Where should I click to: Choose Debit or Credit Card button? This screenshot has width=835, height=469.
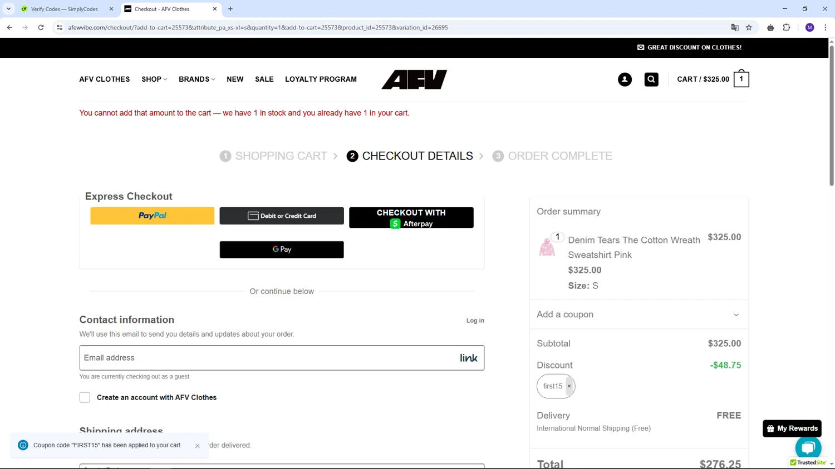[282, 216]
